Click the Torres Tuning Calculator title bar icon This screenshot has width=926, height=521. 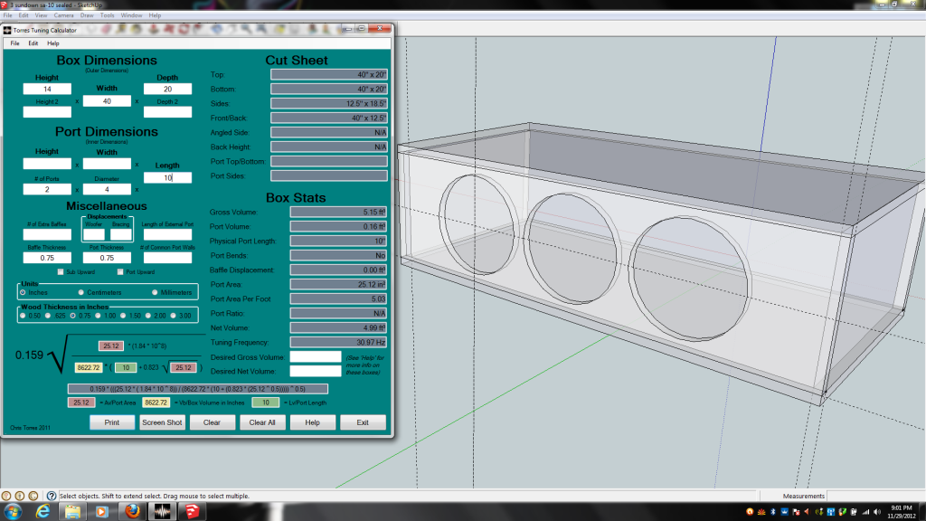point(7,30)
